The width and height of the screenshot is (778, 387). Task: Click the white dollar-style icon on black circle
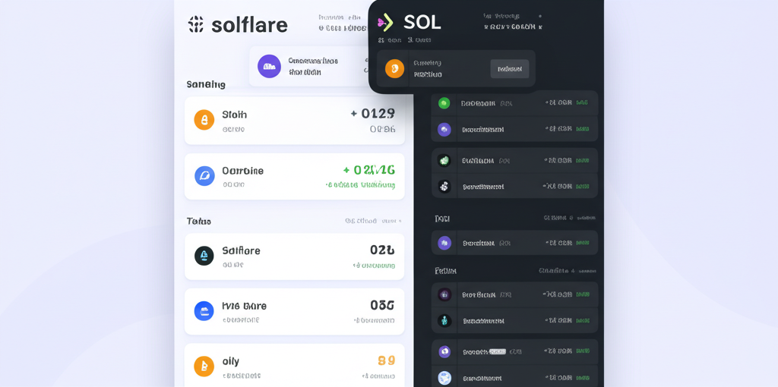[x=444, y=187]
